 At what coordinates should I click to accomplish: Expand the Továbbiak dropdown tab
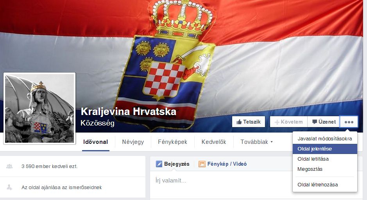(256, 142)
